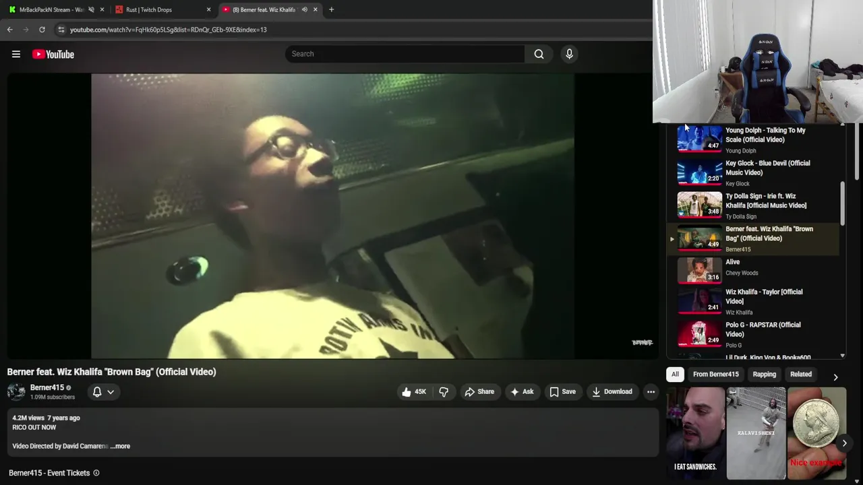Click the video title text
The image size is (863, 485).
pos(111,372)
